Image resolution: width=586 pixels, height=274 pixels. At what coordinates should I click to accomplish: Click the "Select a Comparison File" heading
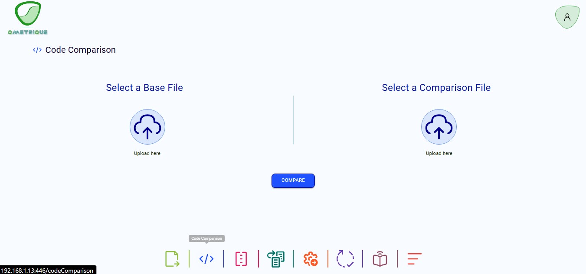point(436,87)
